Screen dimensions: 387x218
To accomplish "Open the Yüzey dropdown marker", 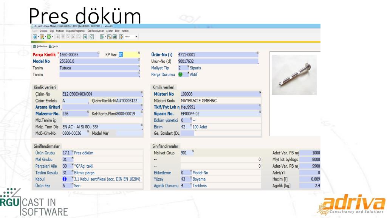I will pos(191,178).
